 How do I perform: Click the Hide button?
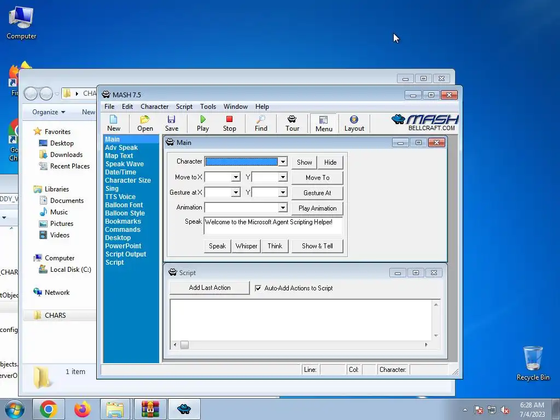330,162
